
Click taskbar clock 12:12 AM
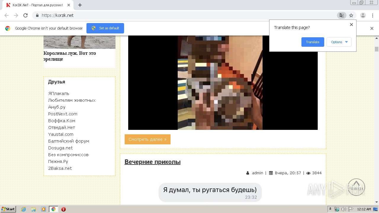click(364, 209)
